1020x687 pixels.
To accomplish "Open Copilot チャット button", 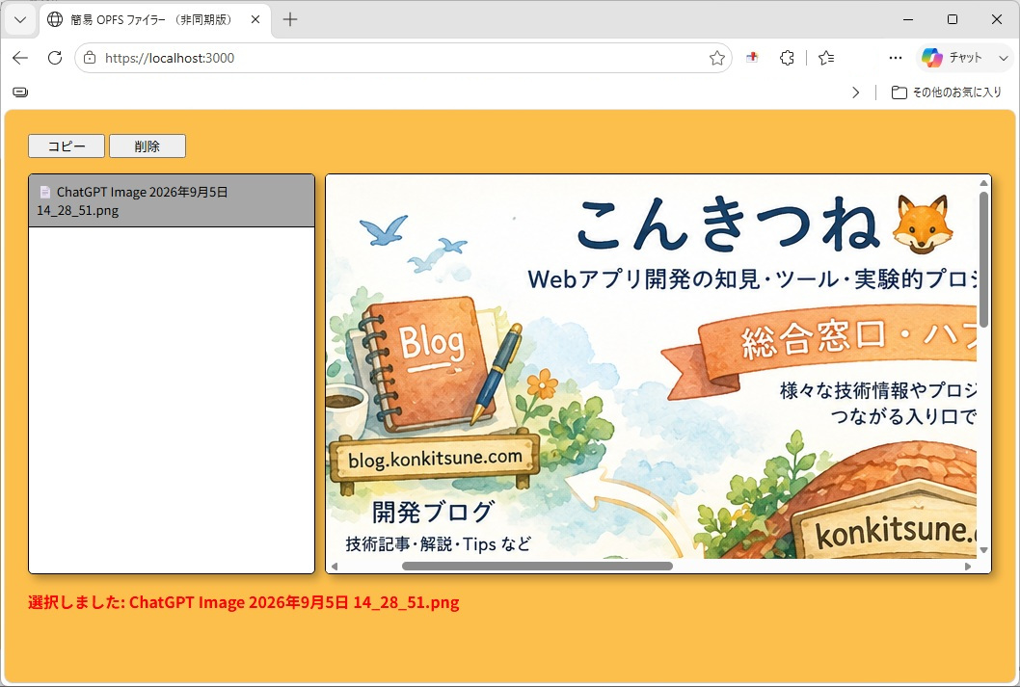I will (953, 58).
